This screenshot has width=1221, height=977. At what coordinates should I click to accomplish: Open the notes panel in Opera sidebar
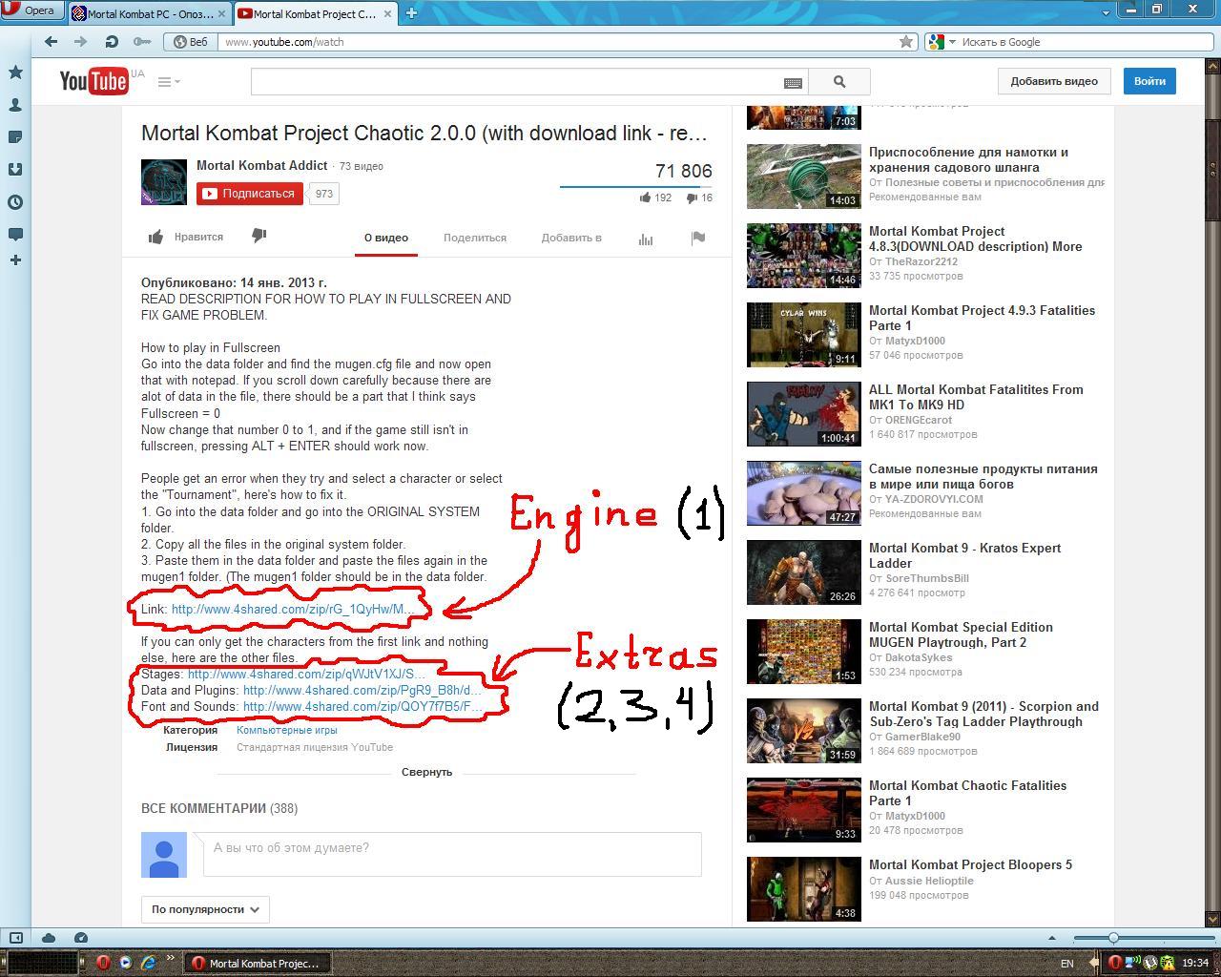tap(15, 137)
